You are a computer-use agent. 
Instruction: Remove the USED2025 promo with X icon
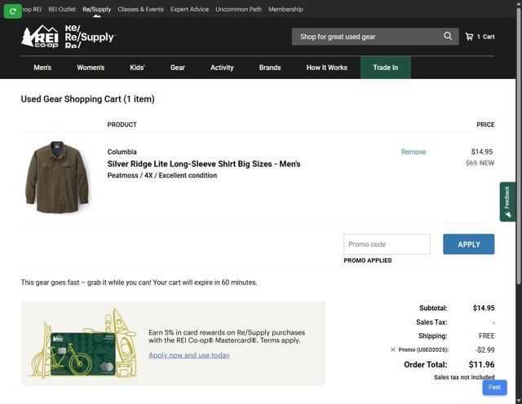click(x=392, y=349)
